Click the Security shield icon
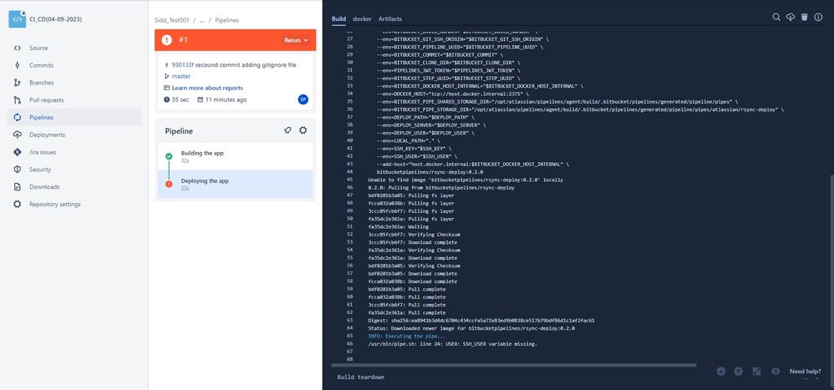The width and height of the screenshot is (834, 390). 17,170
